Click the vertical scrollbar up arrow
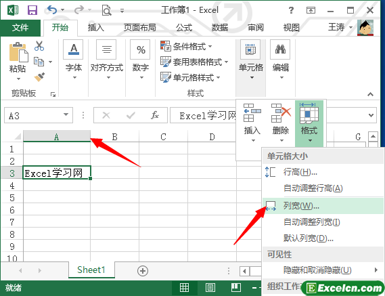Viewport: 385px width, 296px height. click(373, 136)
